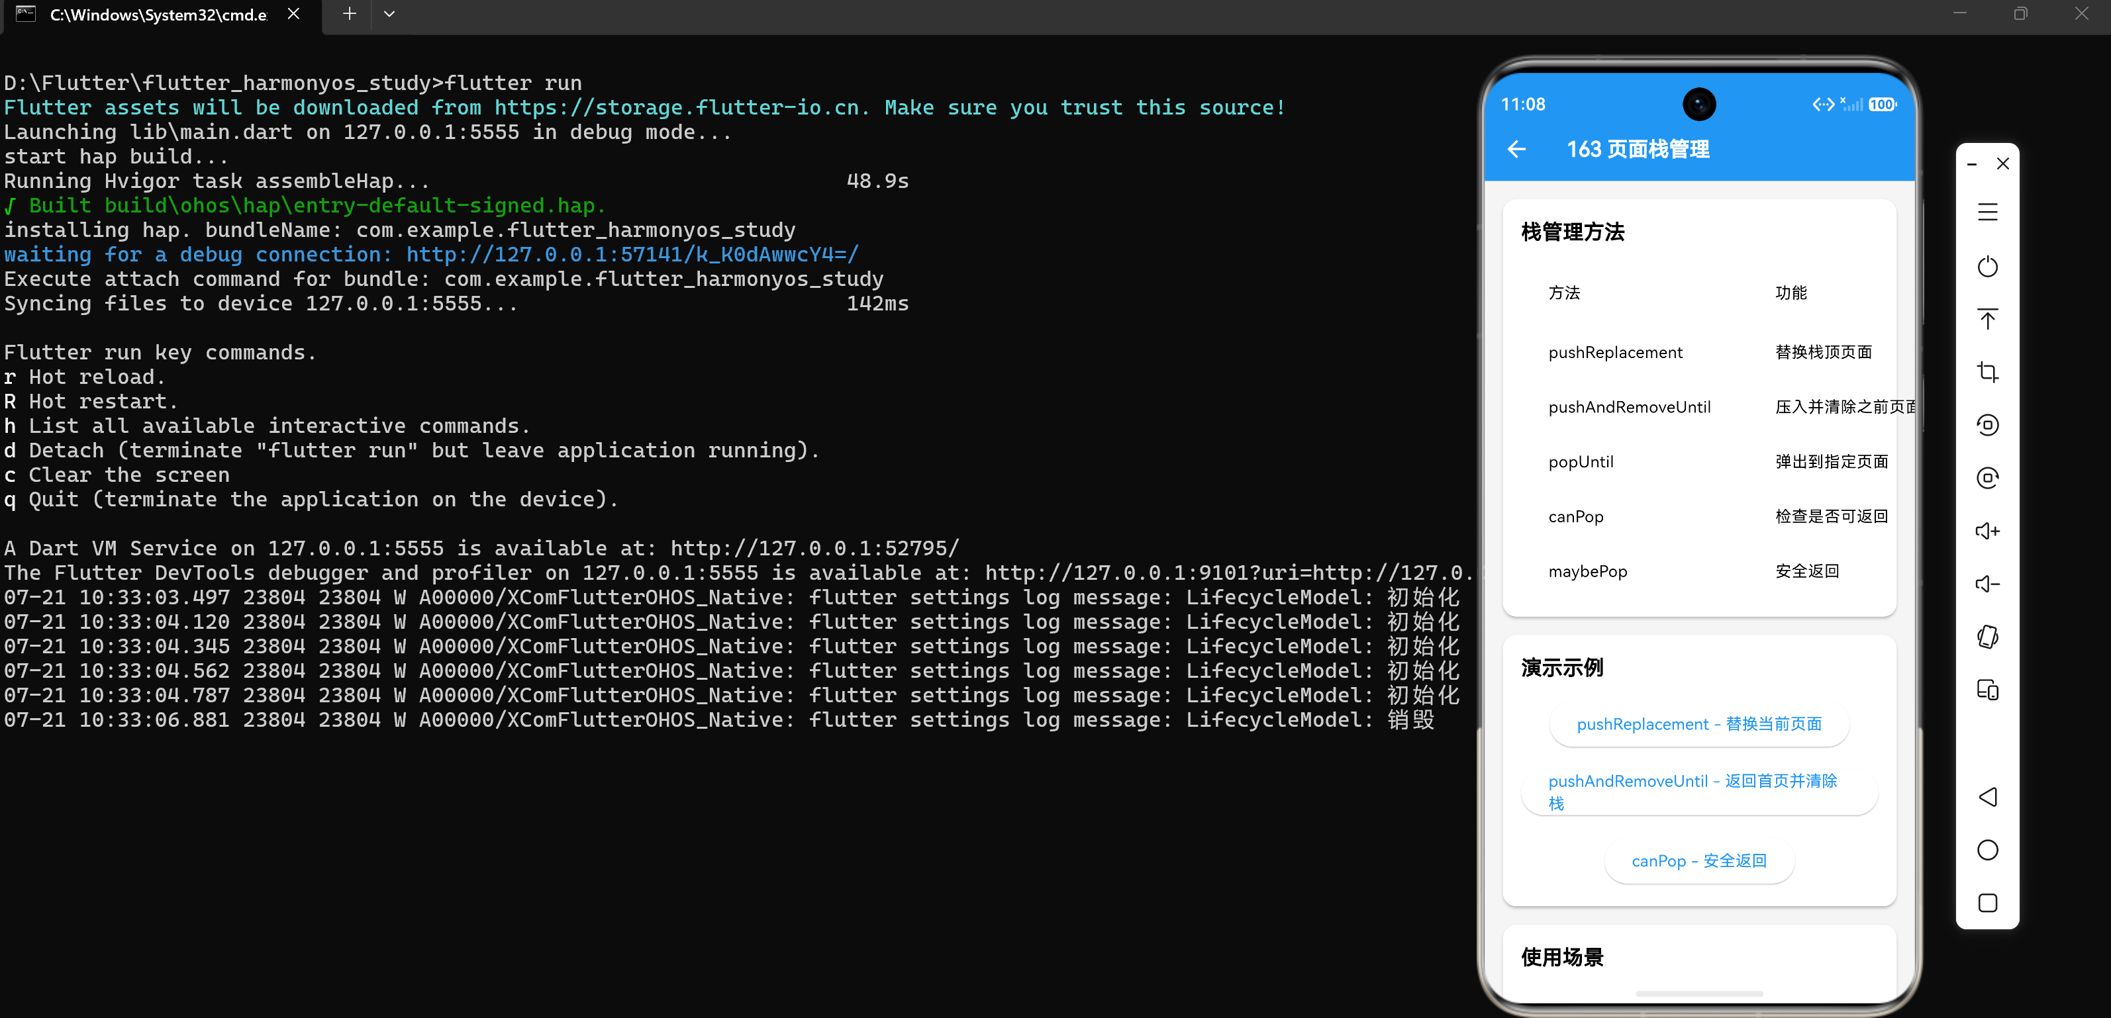Click the 'R Hot restart.' line in terminal
Screen dimensions: 2111x1018
tap(90, 401)
